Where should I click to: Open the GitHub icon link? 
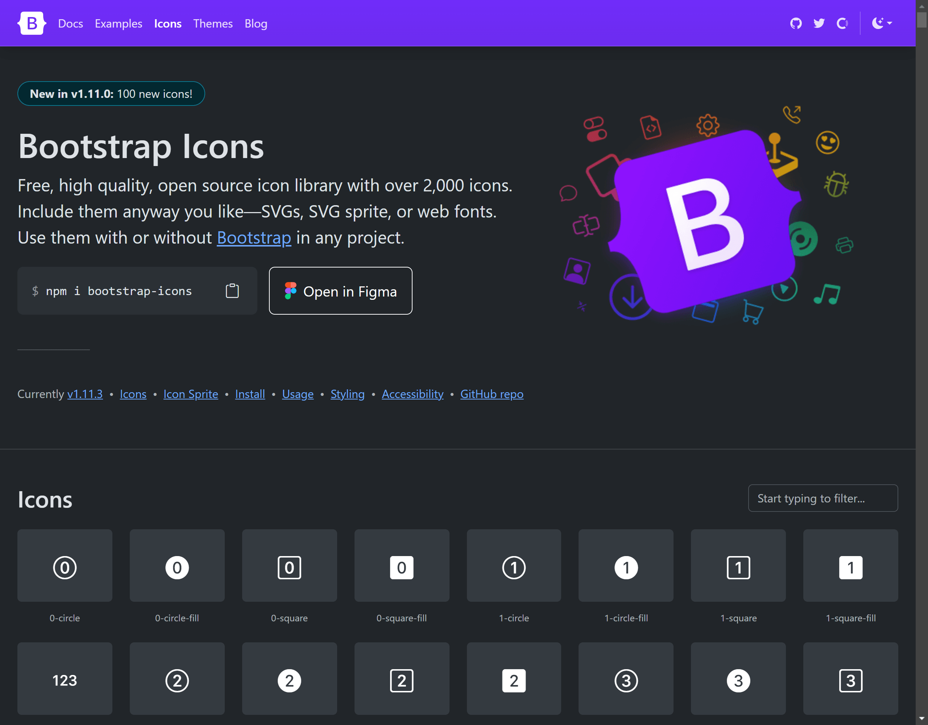[796, 23]
